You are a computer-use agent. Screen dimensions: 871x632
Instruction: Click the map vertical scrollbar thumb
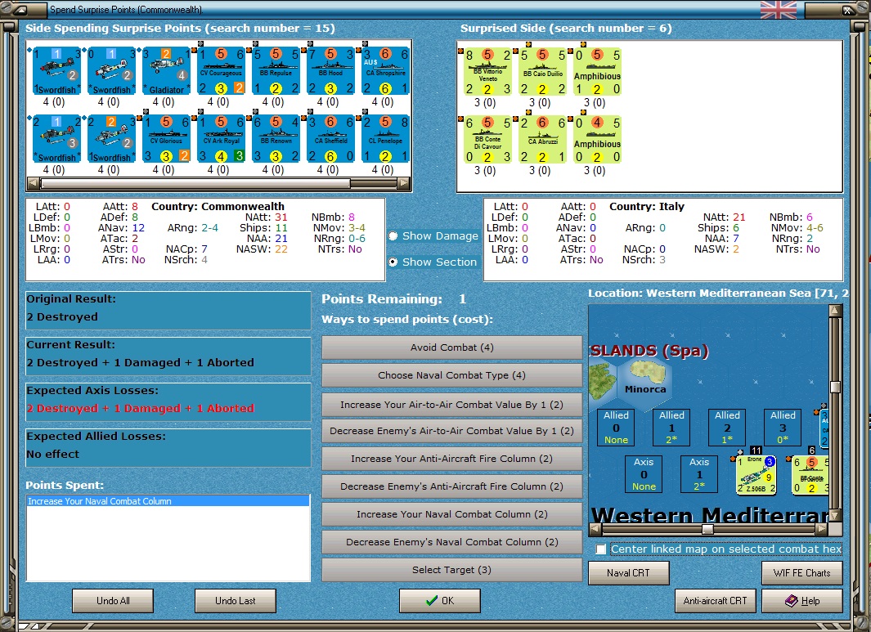click(x=835, y=387)
